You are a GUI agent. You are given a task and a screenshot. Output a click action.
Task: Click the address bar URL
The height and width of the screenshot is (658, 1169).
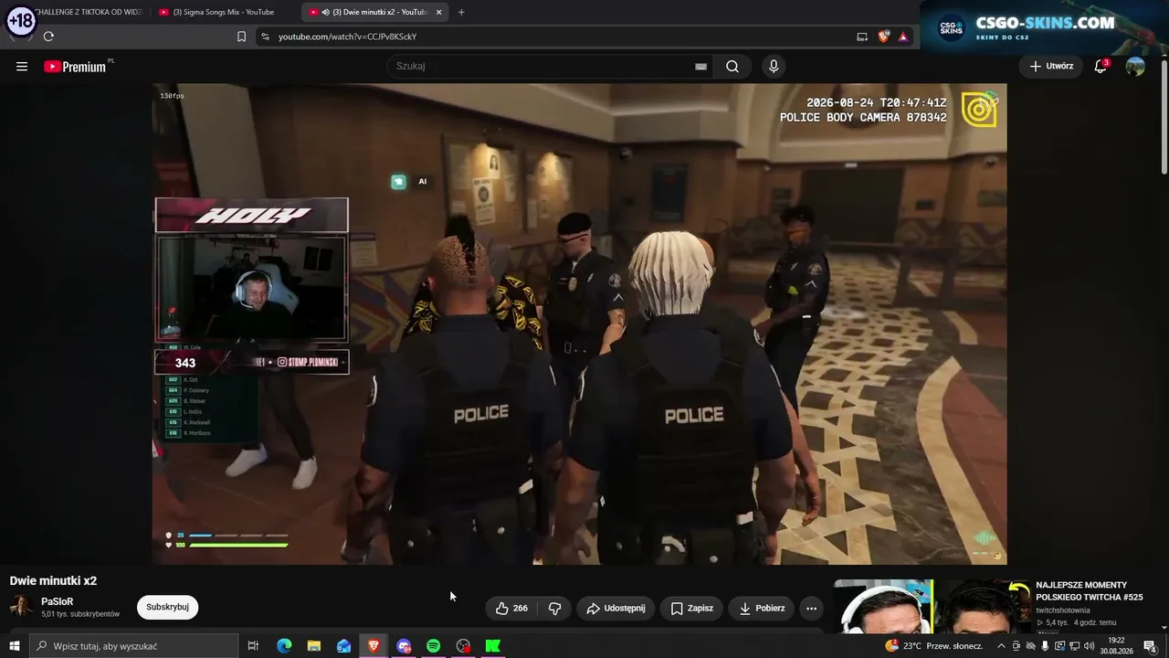click(x=348, y=37)
